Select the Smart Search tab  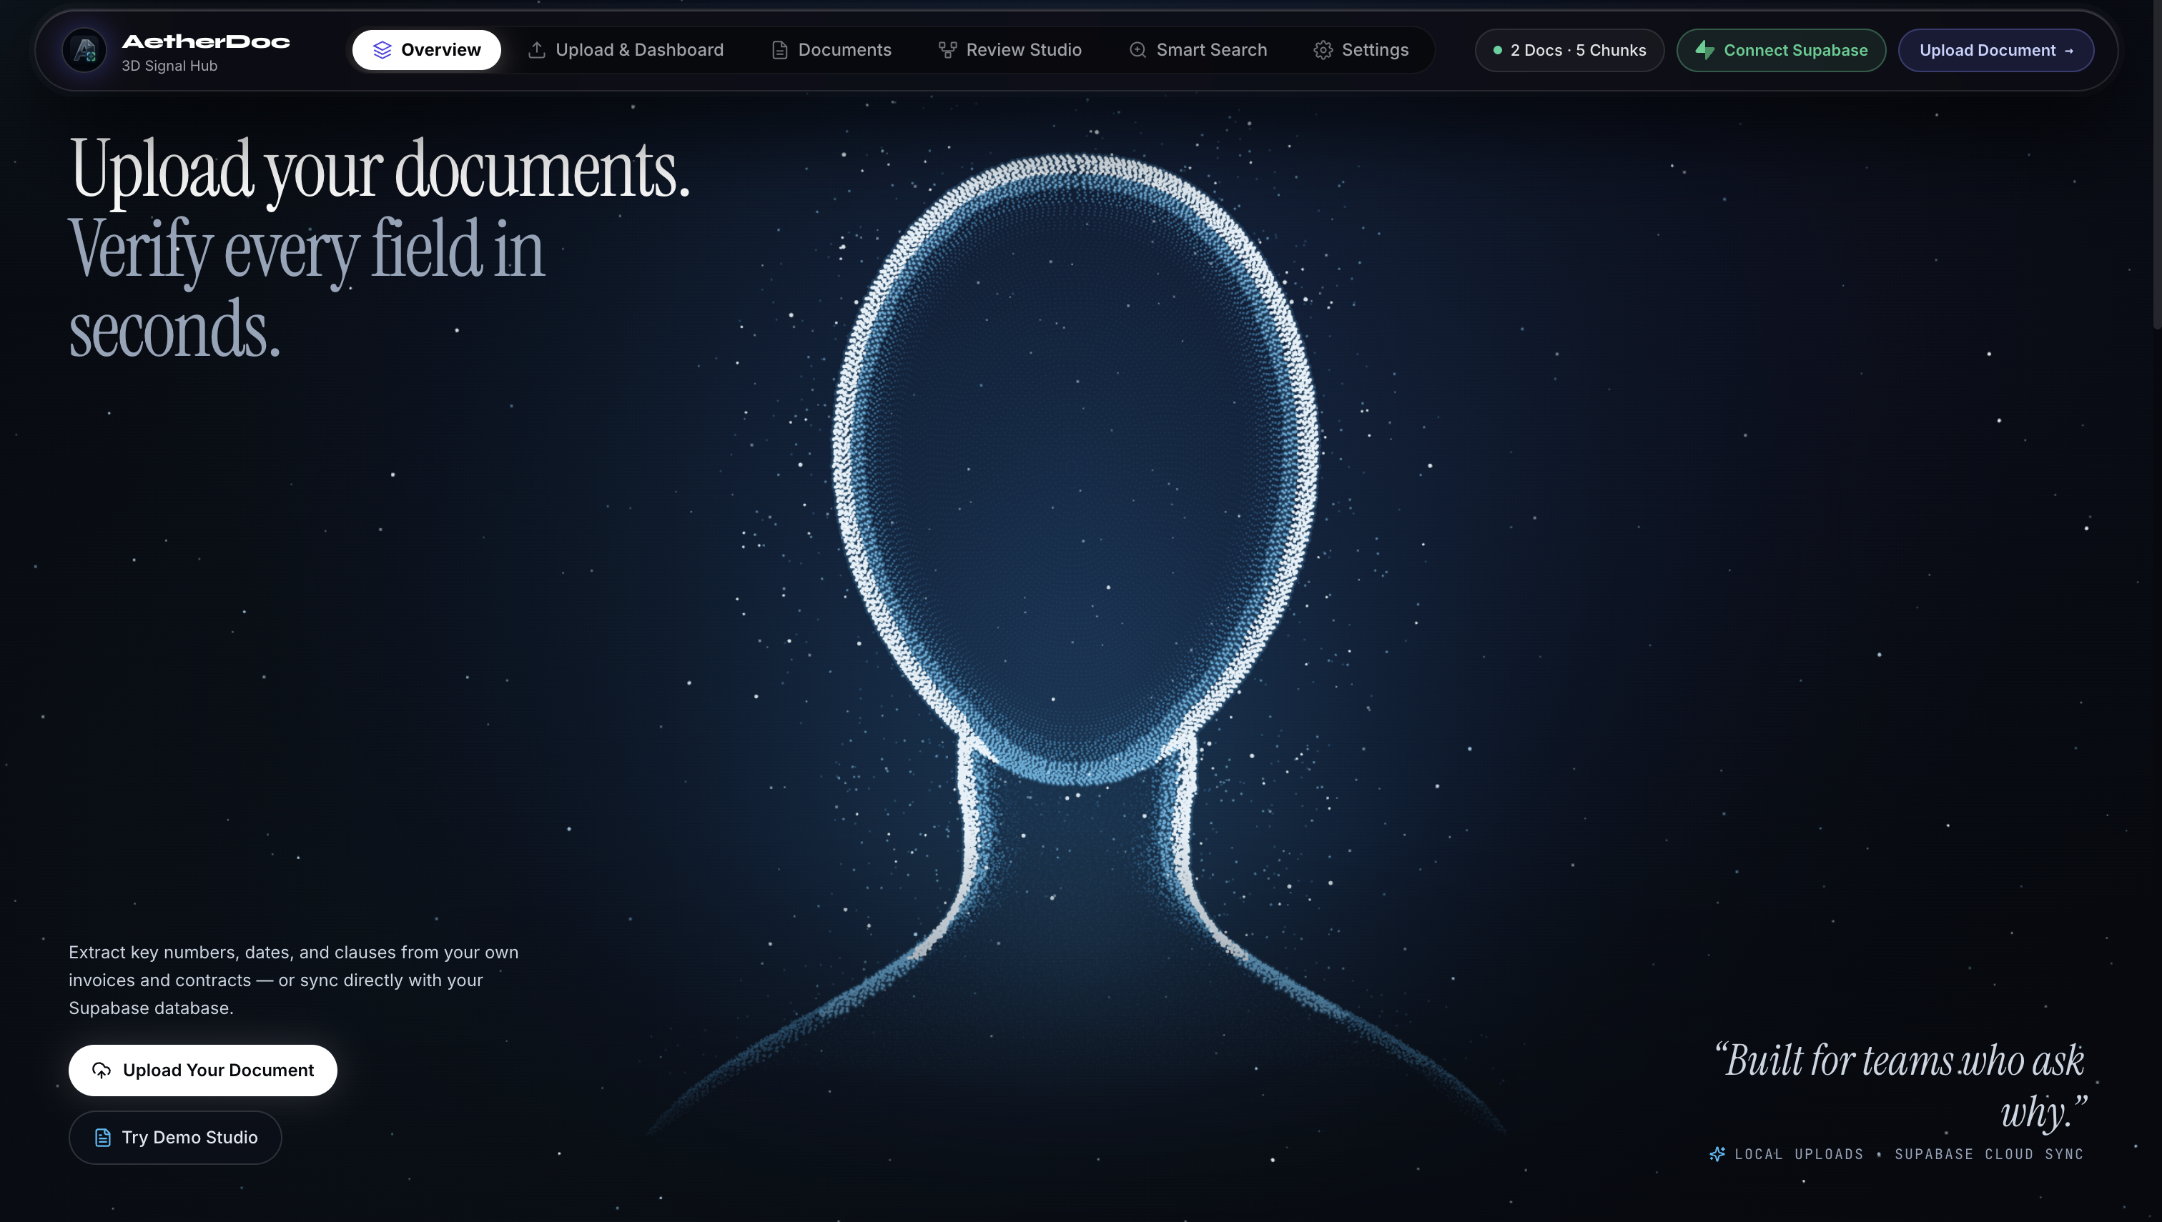tap(1198, 50)
